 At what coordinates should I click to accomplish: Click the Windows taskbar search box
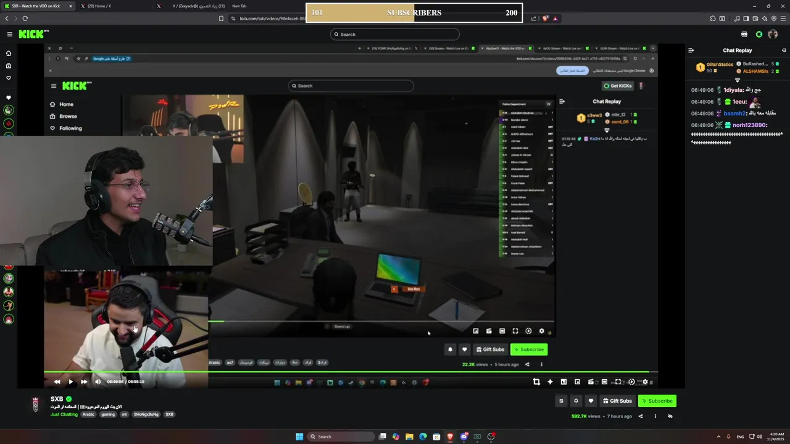coord(341,437)
